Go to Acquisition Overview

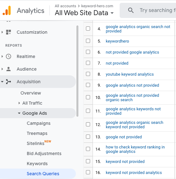point(31,93)
